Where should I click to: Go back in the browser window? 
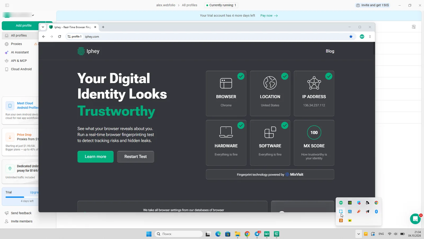(44, 37)
